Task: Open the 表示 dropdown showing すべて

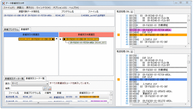Action: (x=30, y=84)
